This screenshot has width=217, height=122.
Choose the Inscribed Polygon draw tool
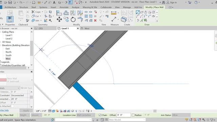[145, 12]
